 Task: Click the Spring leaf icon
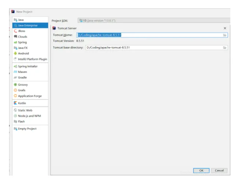[x=15, y=42]
